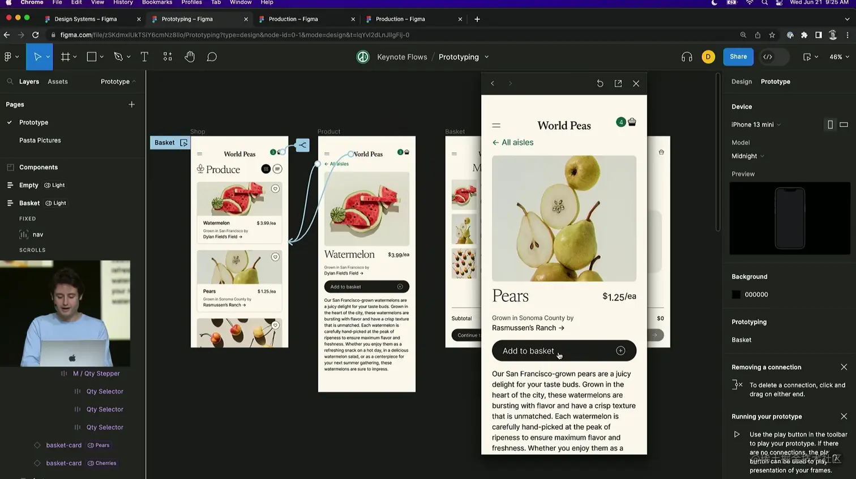Click the Share button

[x=738, y=57]
